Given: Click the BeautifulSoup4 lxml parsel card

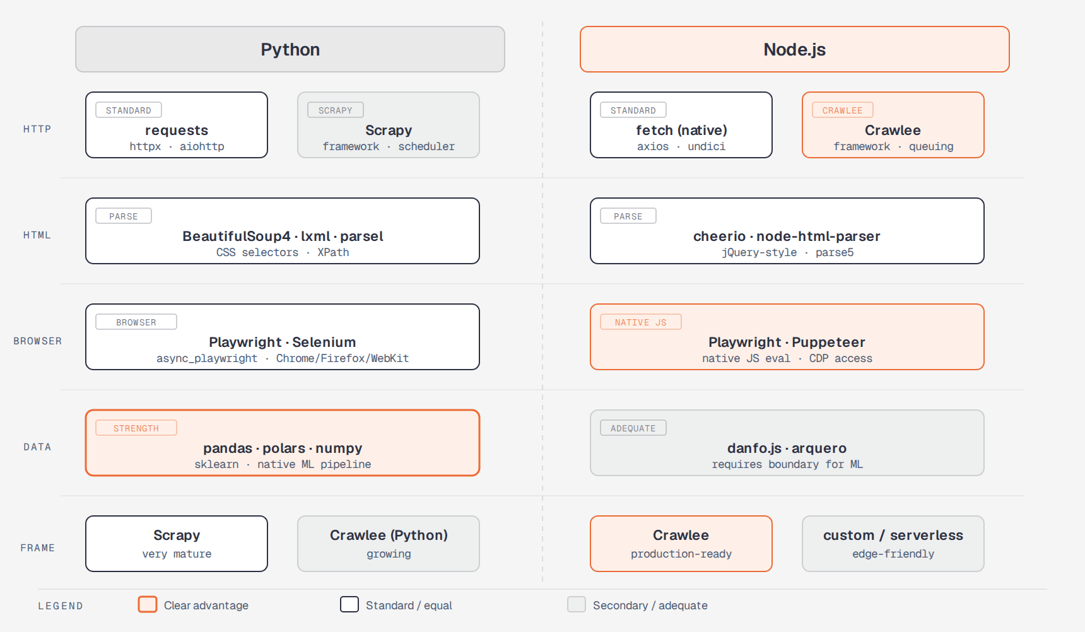Looking at the screenshot, I should tap(283, 231).
